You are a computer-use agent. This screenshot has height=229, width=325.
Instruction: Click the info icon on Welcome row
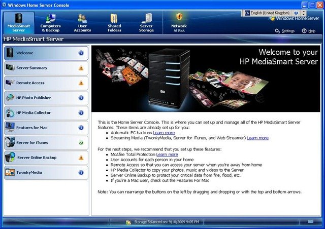click(x=81, y=53)
